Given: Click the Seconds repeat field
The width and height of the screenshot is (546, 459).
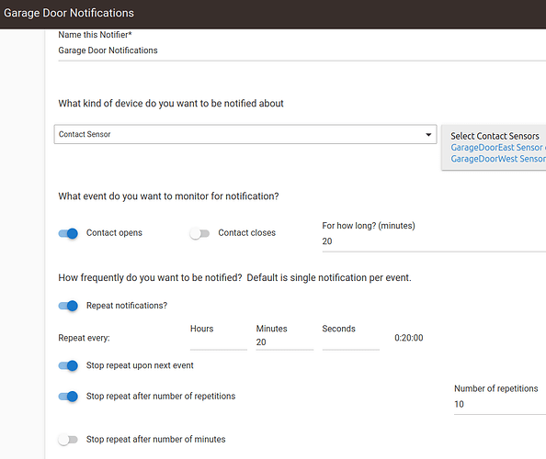Looking at the screenshot, I should [x=350, y=342].
